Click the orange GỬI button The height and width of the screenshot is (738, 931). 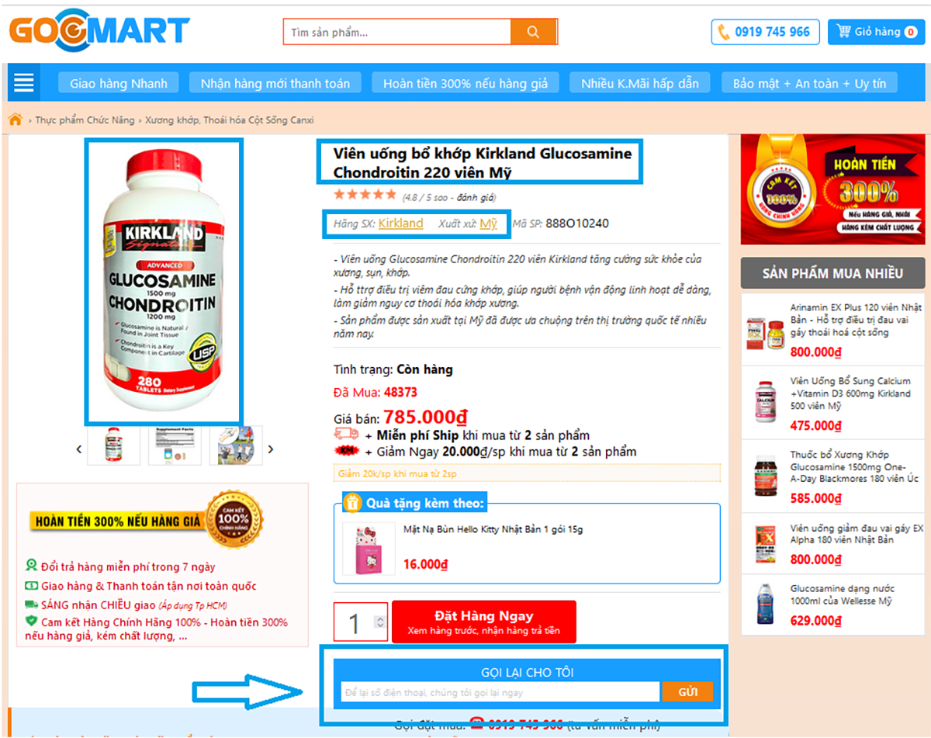pos(687,692)
